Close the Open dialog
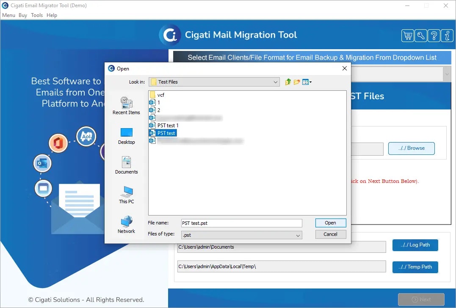The height and width of the screenshot is (308, 456). (x=345, y=68)
